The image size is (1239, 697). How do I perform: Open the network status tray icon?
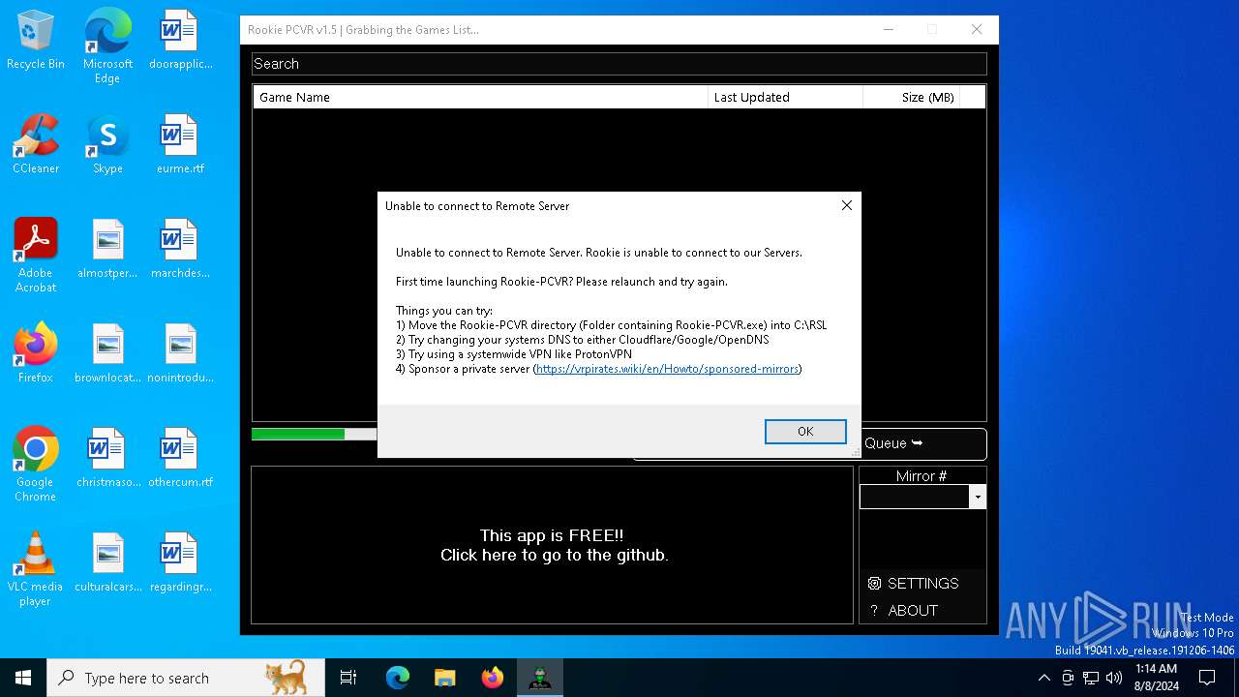[x=1091, y=678]
